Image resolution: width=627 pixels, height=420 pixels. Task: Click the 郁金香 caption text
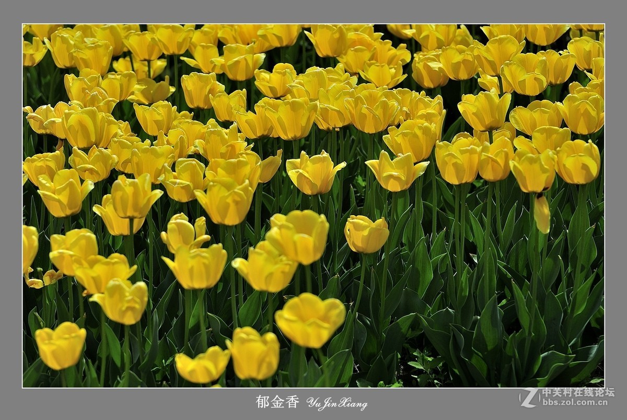pos(277,402)
